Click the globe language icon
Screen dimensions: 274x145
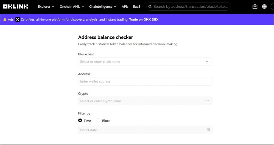(264, 6)
